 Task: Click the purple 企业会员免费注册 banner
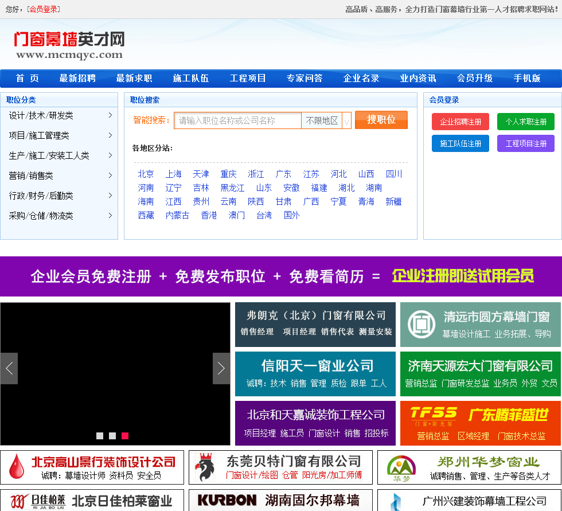click(x=281, y=276)
